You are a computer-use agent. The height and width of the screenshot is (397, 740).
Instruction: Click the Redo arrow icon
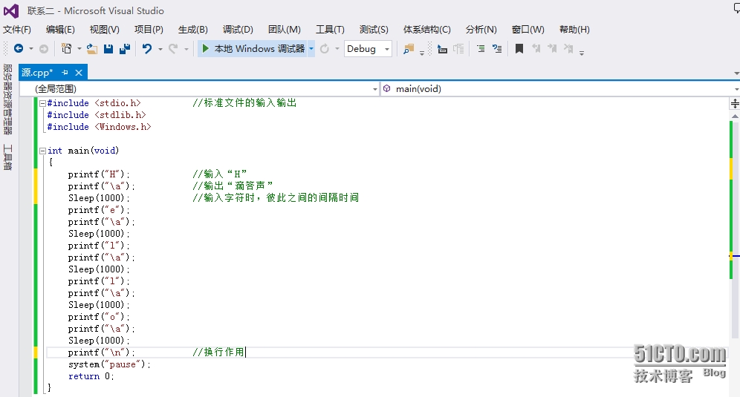pyautogui.click(x=173, y=48)
